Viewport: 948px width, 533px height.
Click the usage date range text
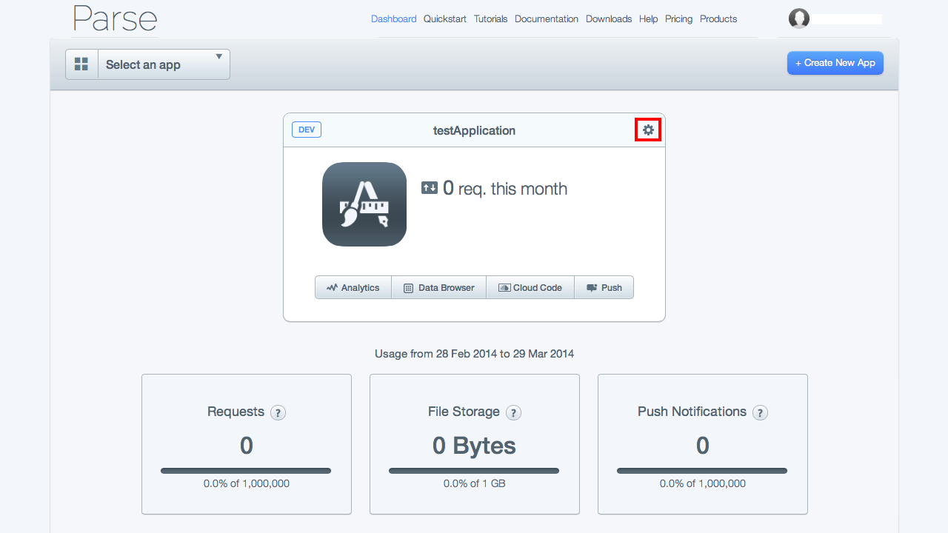[474, 354]
